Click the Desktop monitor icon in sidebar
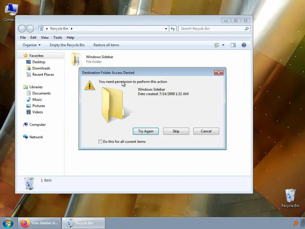305x229 pixels. (29, 62)
